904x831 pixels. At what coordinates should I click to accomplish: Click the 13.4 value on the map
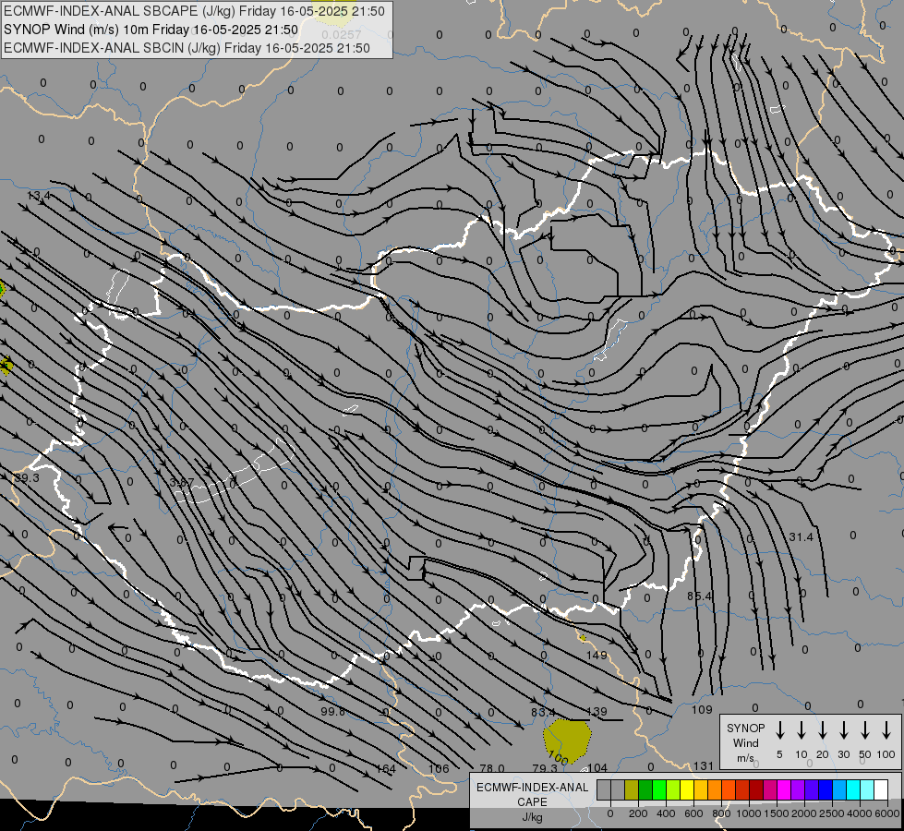(39, 196)
